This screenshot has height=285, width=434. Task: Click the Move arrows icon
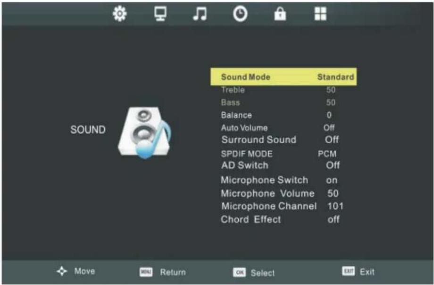pos(62,271)
